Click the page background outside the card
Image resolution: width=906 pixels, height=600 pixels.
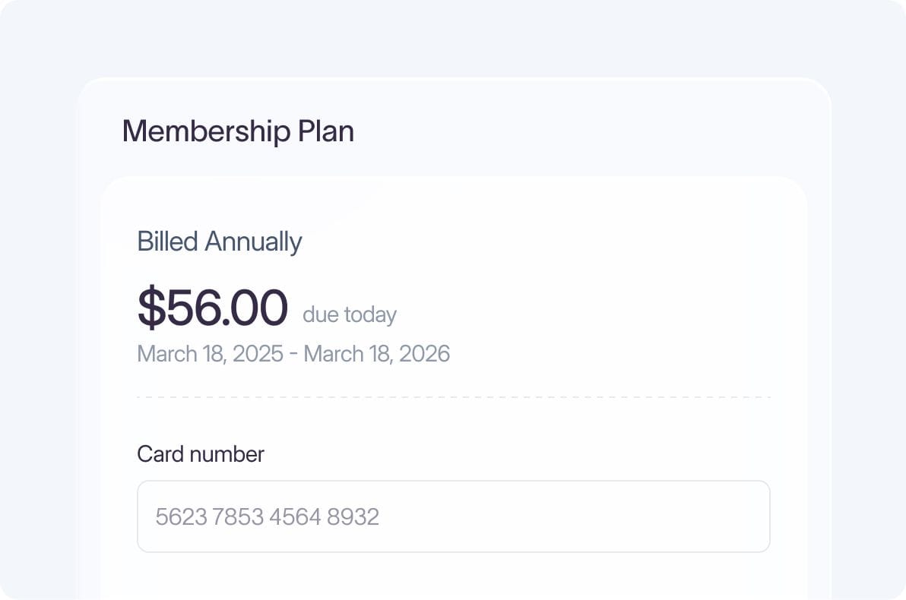pos(38,304)
